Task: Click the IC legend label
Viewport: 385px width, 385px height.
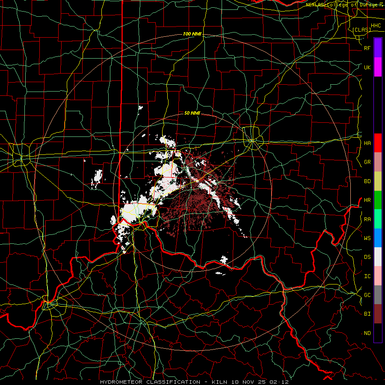Action: [367, 276]
